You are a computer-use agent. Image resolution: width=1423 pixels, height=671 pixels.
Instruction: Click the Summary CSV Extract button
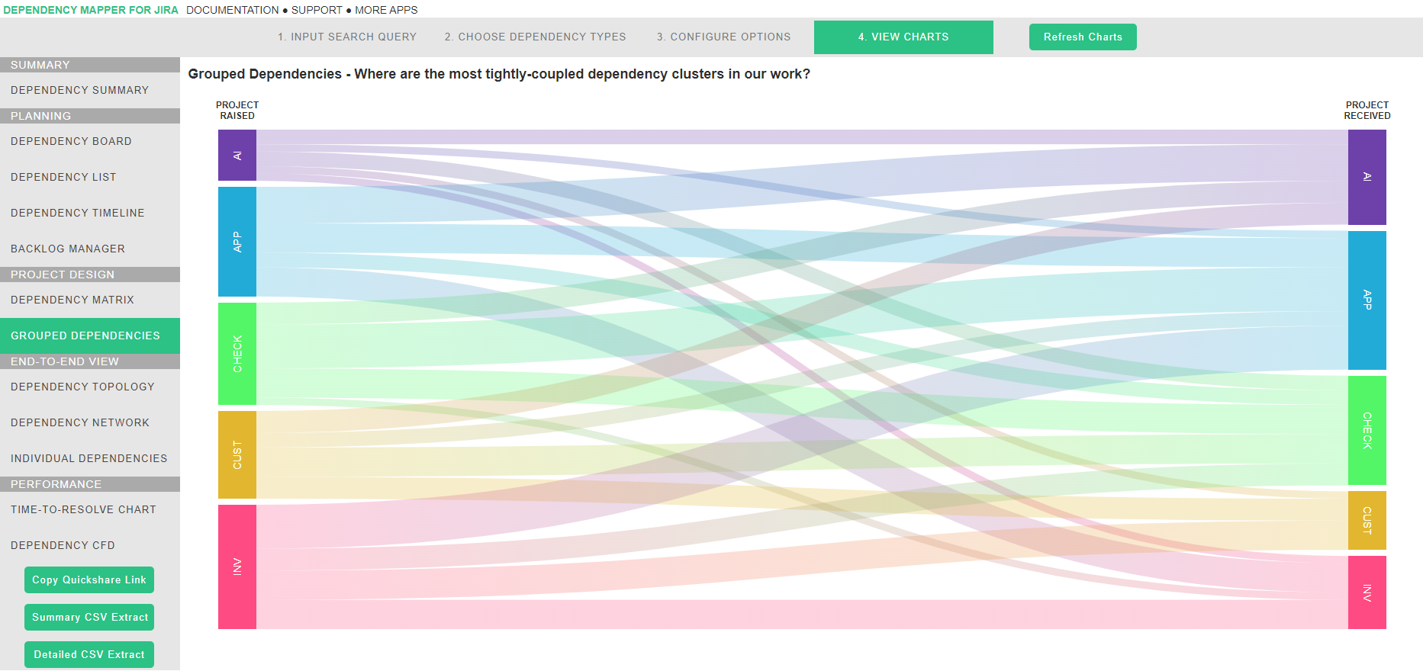tap(89, 617)
